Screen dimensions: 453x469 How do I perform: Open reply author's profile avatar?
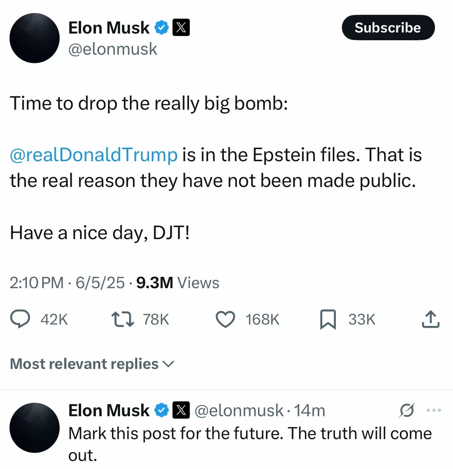34,428
